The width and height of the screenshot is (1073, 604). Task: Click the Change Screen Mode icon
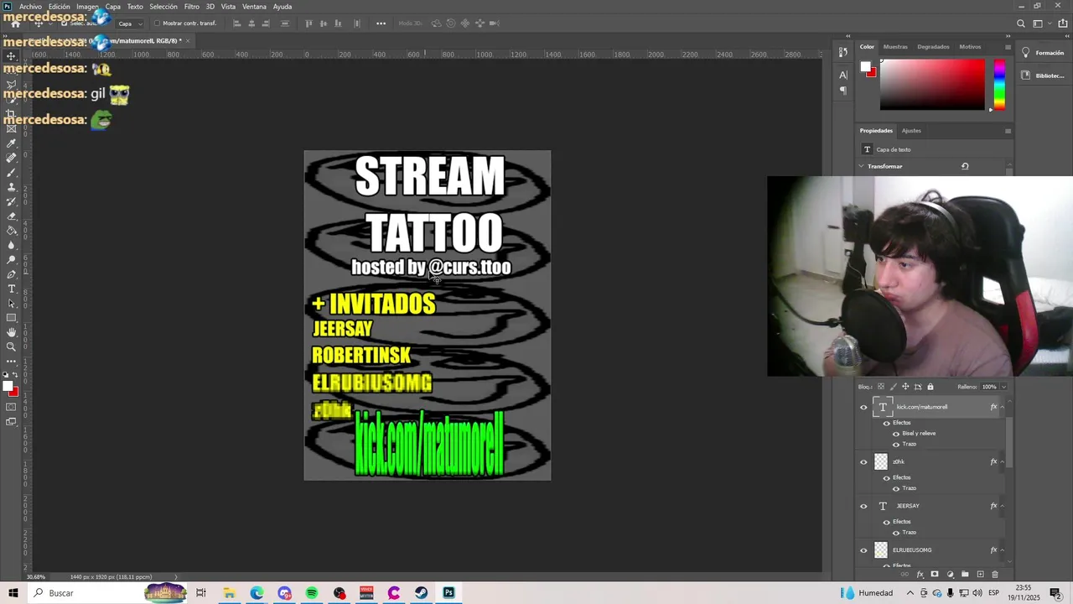[11, 422]
